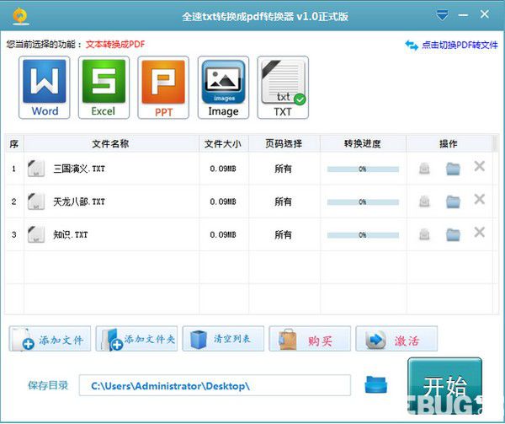Browse save directory with folder icon
The image size is (505, 424).
[376, 384]
